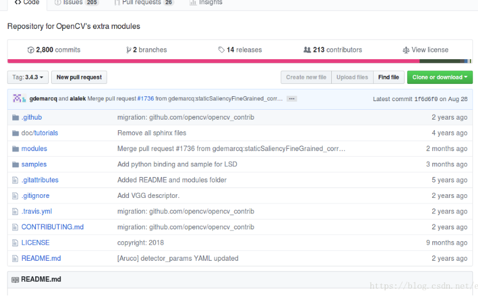Open pull request #1736 link in commit bar
This screenshot has height=296, width=478.
coord(146,99)
